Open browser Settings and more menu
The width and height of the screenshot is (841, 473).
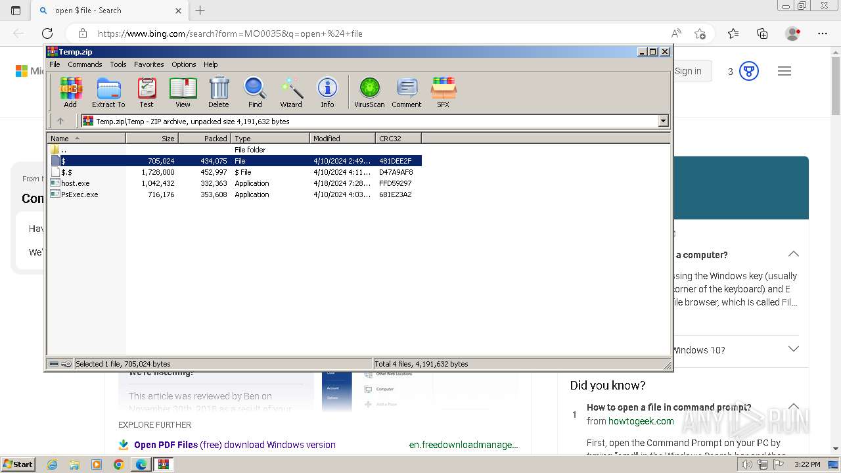click(x=823, y=34)
